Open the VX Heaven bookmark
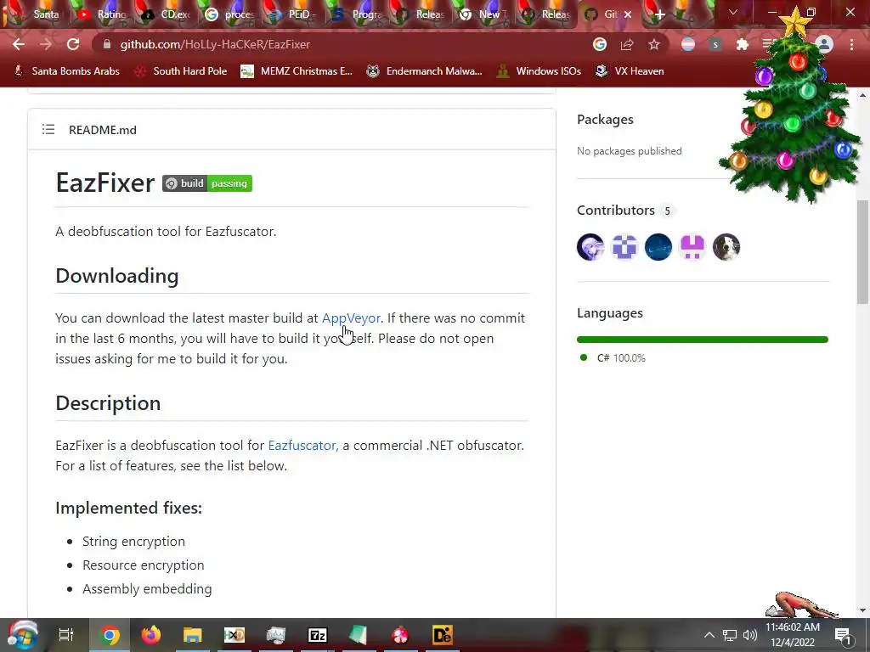Image resolution: width=870 pixels, height=652 pixels. point(630,71)
